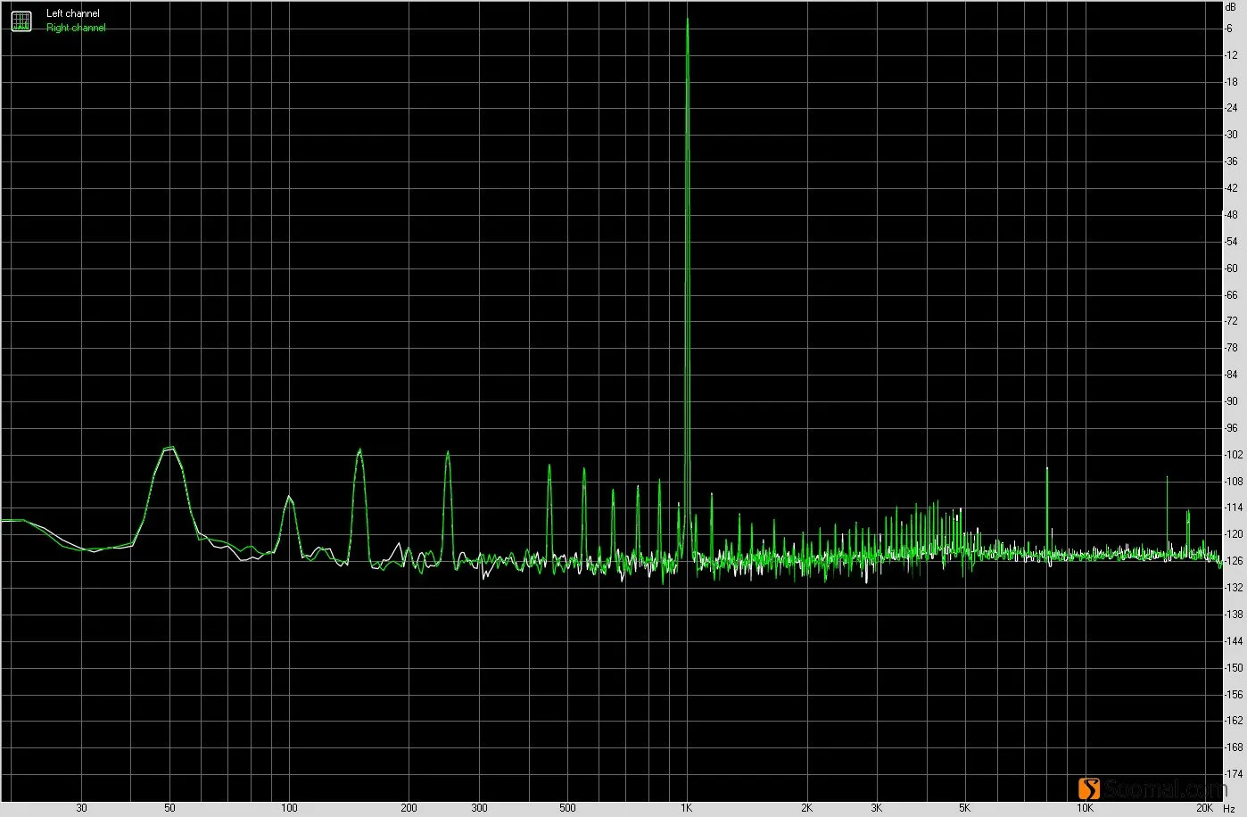Click the '3K' frequency axis label
Viewport: 1247px width, 817px height.
(877, 808)
